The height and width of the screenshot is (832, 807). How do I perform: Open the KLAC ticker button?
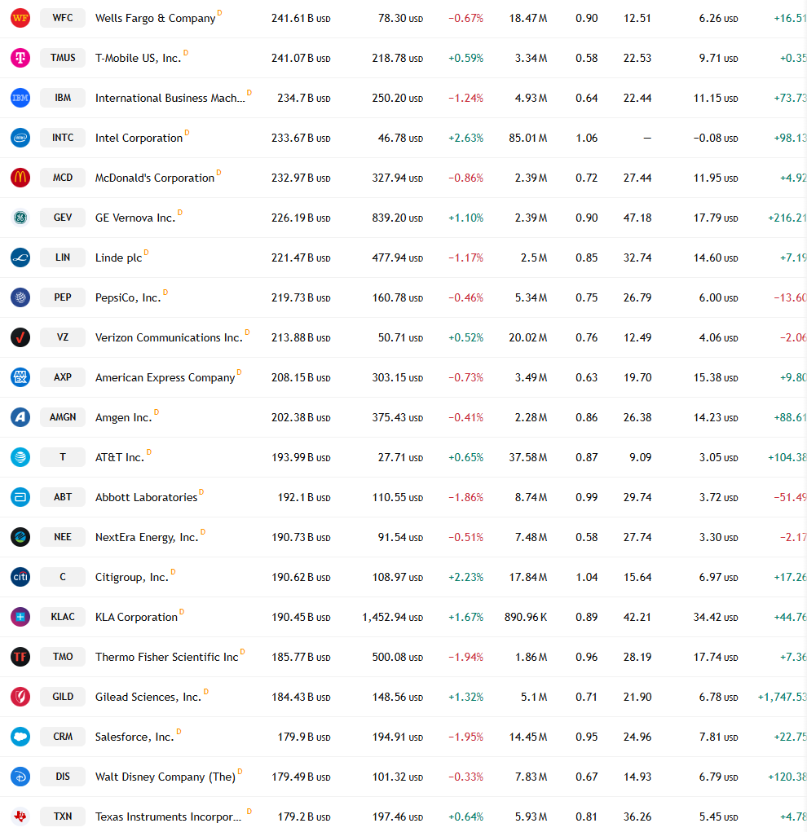63,617
